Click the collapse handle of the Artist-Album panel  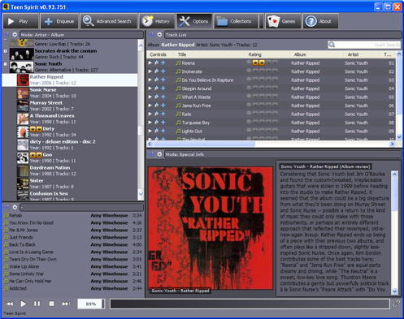[x=6, y=35]
